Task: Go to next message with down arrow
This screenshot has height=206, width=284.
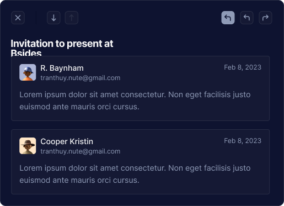Action: 53,18
